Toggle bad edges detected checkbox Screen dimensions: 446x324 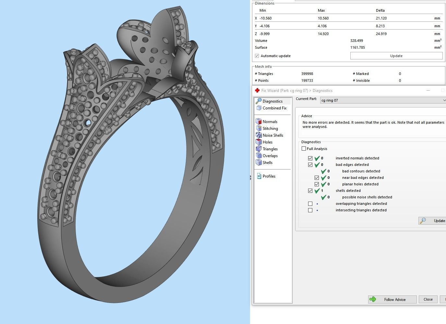coord(310,165)
